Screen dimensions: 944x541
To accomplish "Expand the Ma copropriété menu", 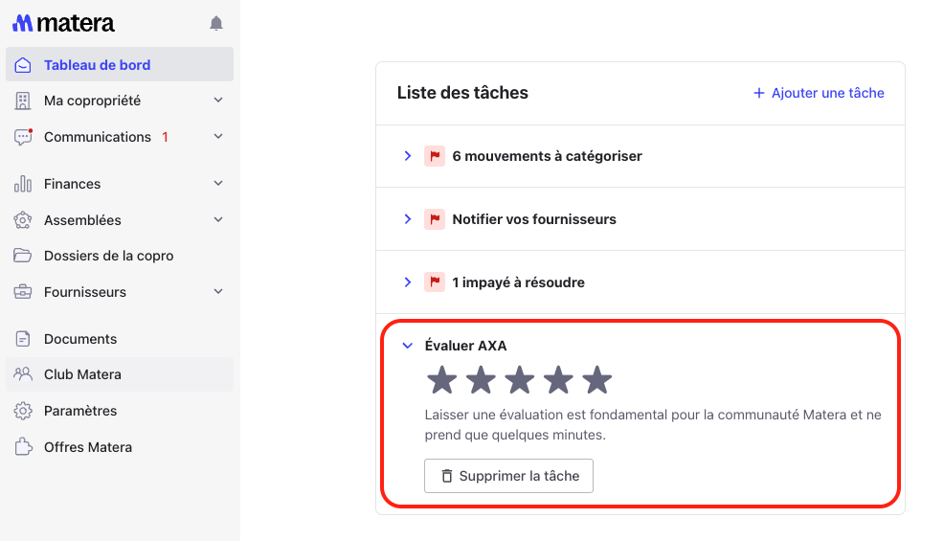I will pos(218,101).
